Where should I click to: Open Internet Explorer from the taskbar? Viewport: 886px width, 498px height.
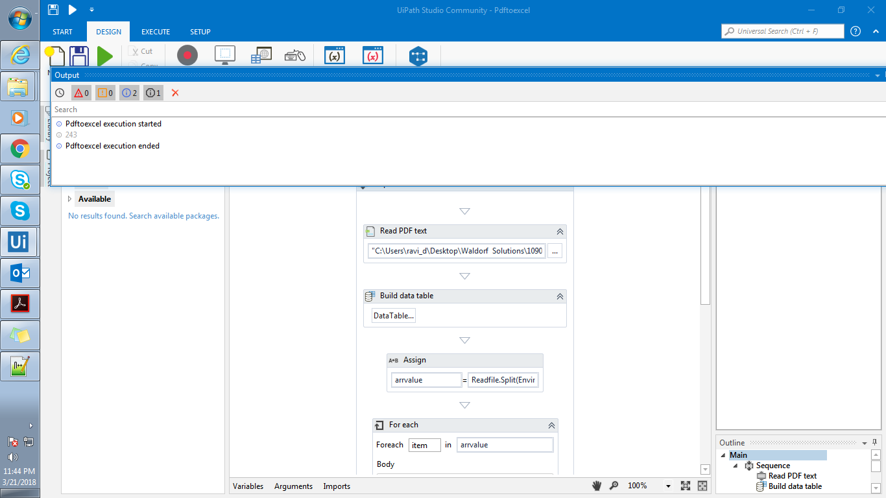[x=21, y=55]
